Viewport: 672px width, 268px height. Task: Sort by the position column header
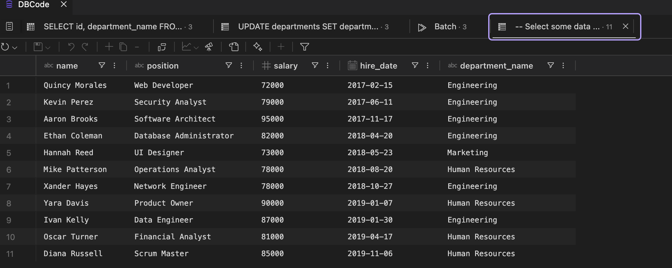(x=163, y=66)
